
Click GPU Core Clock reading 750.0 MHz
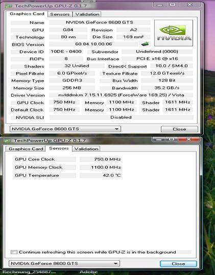[x=101, y=159]
